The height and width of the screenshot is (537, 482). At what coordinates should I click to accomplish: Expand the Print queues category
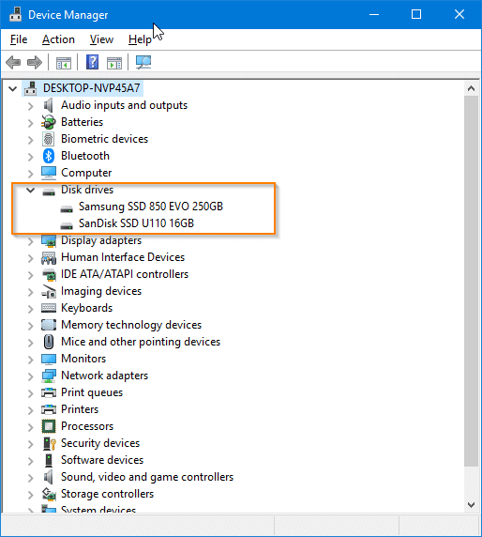[30, 393]
